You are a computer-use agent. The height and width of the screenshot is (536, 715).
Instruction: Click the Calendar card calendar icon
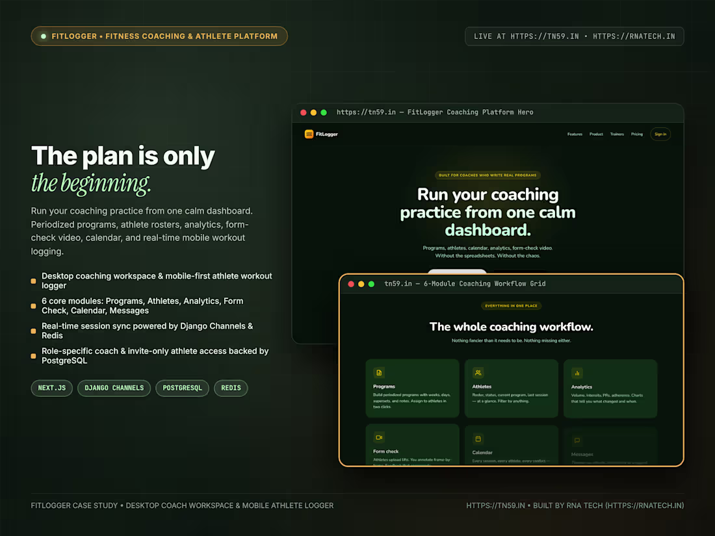tap(478, 439)
